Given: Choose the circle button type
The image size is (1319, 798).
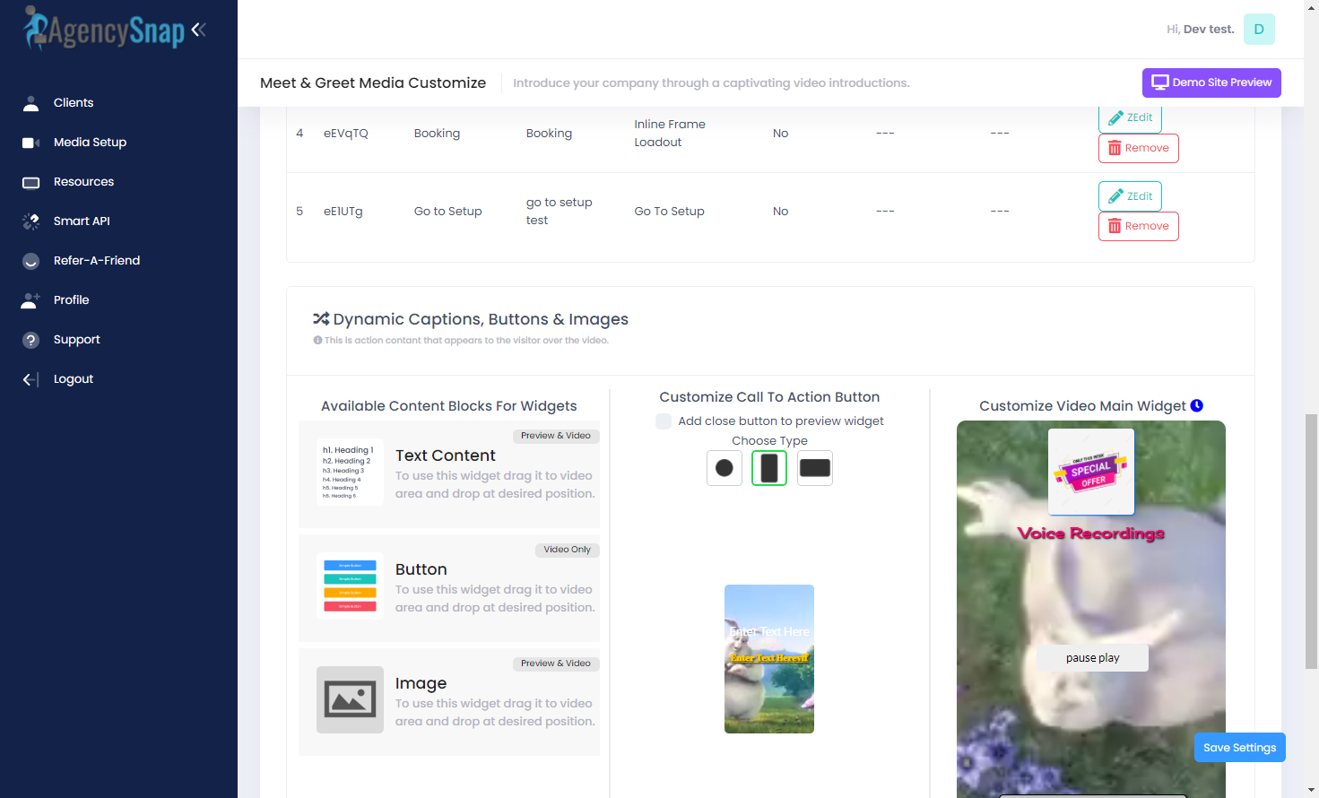Looking at the screenshot, I should point(725,468).
